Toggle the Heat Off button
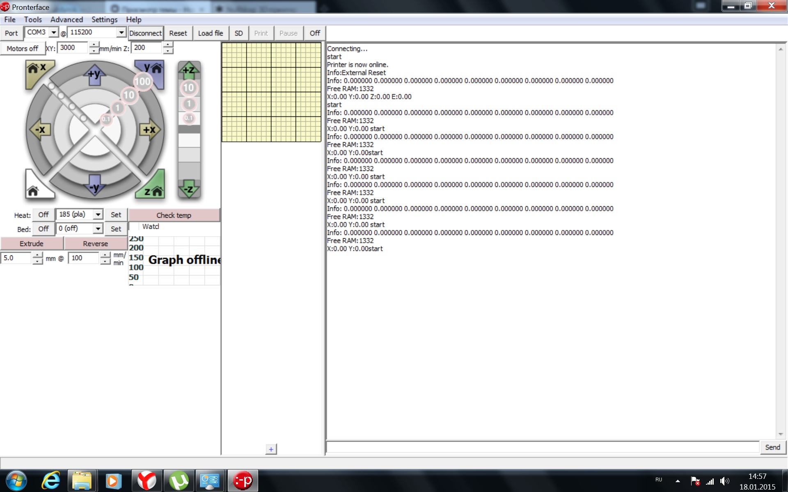This screenshot has width=788, height=492. pos(43,215)
